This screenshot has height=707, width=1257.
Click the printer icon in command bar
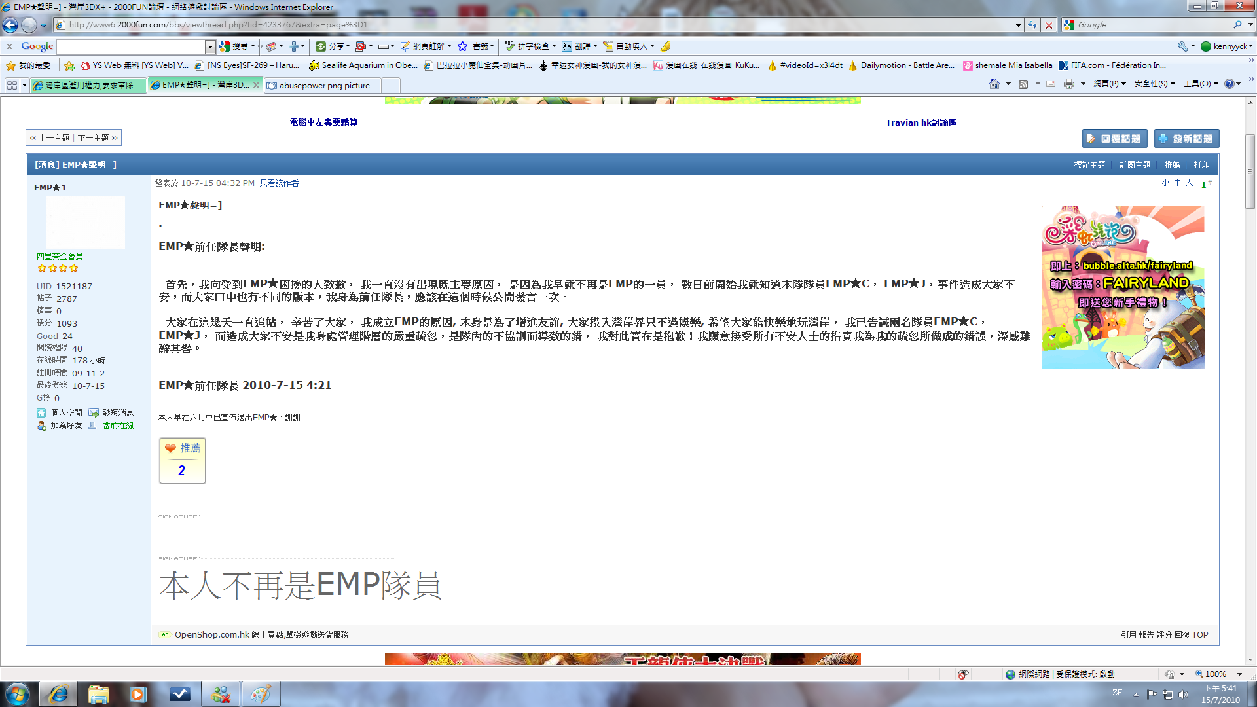[1068, 84]
